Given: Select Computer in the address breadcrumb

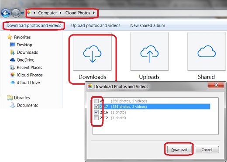Looking at the screenshot, I should (48, 13).
